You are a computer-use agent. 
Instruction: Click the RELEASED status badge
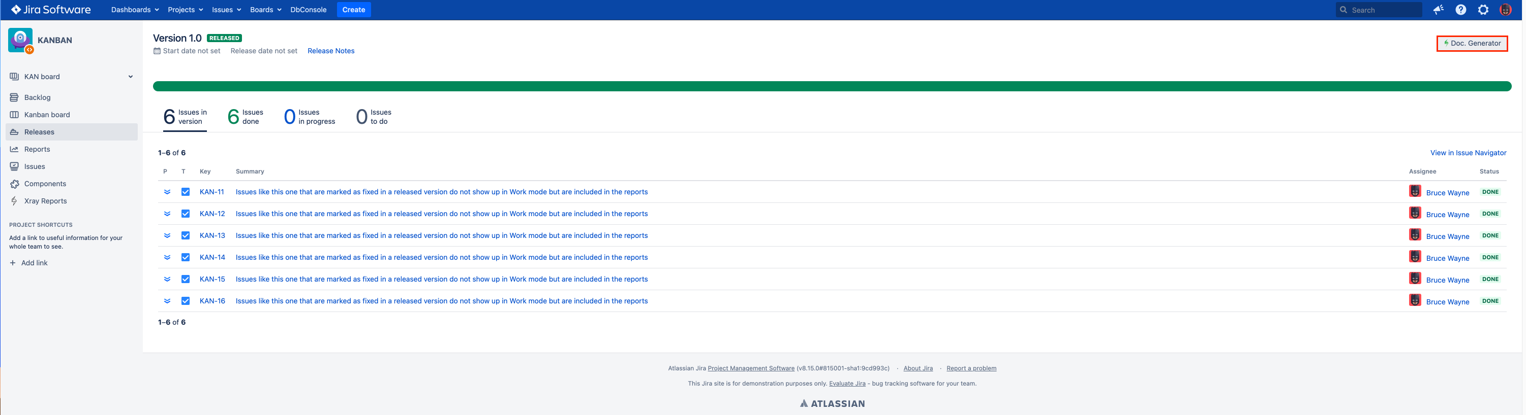coord(224,39)
